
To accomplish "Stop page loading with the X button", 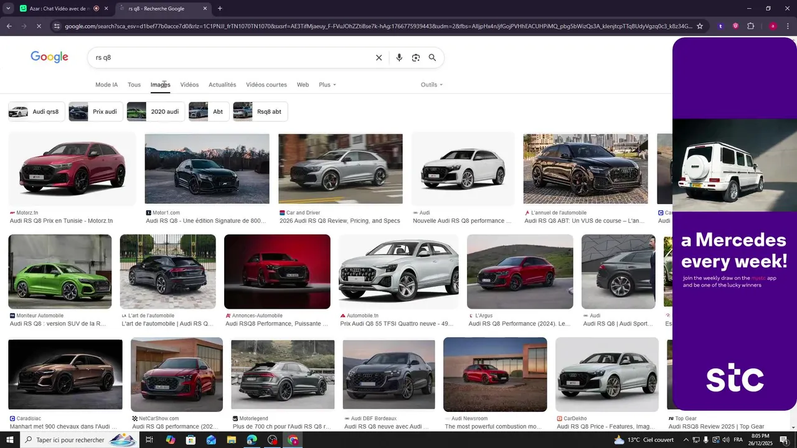I will (x=39, y=26).
